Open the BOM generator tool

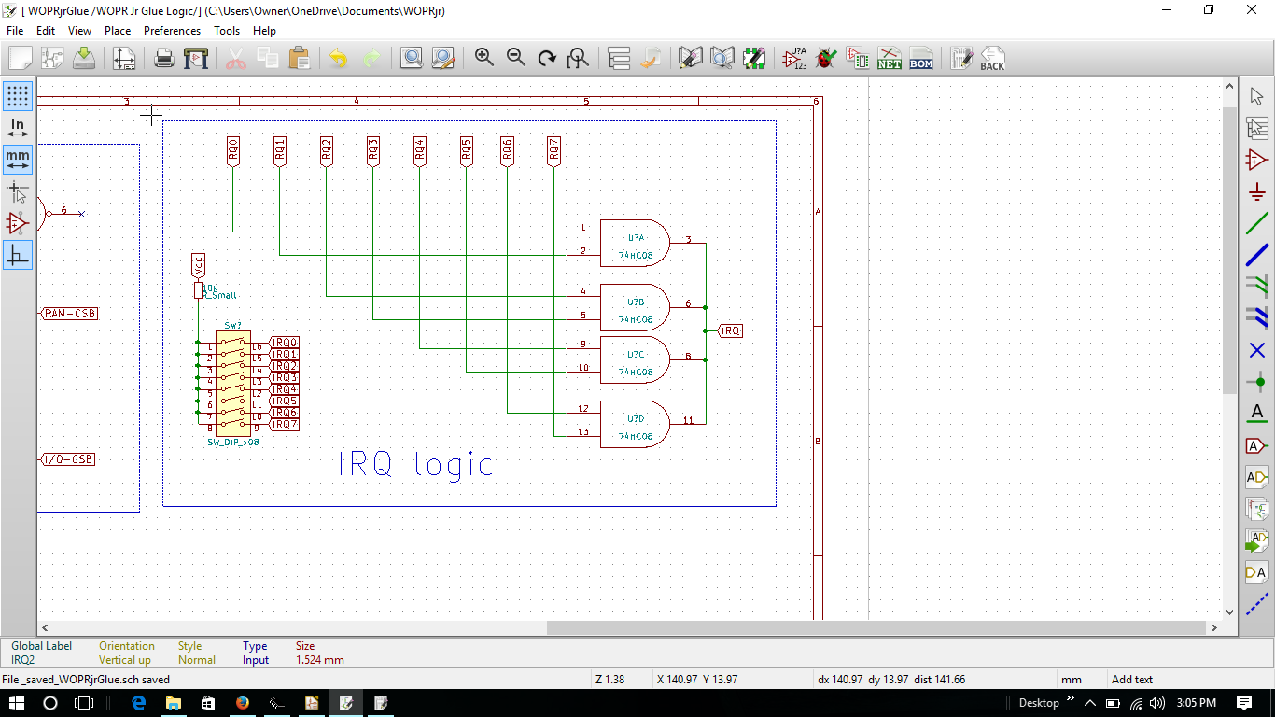tap(920, 58)
